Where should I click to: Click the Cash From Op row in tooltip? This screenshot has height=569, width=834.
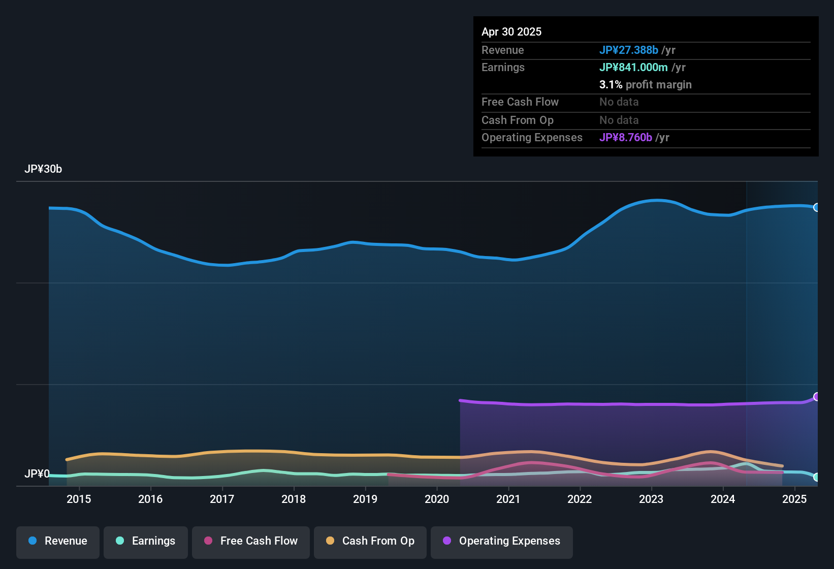[x=646, y=120]
